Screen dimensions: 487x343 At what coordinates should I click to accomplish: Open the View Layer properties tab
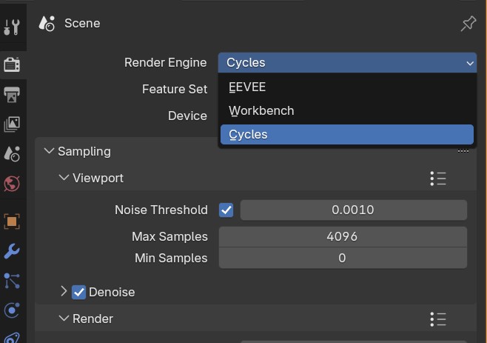12,124
